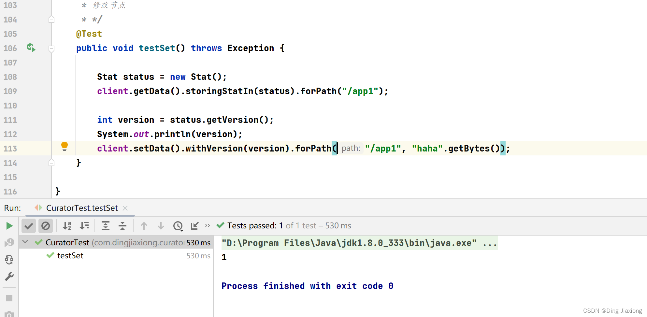Image resolution: width=647 pixels, height=317 pixels.
Task: Click the testSet method name in editor
Action: (x=157, y=48)
